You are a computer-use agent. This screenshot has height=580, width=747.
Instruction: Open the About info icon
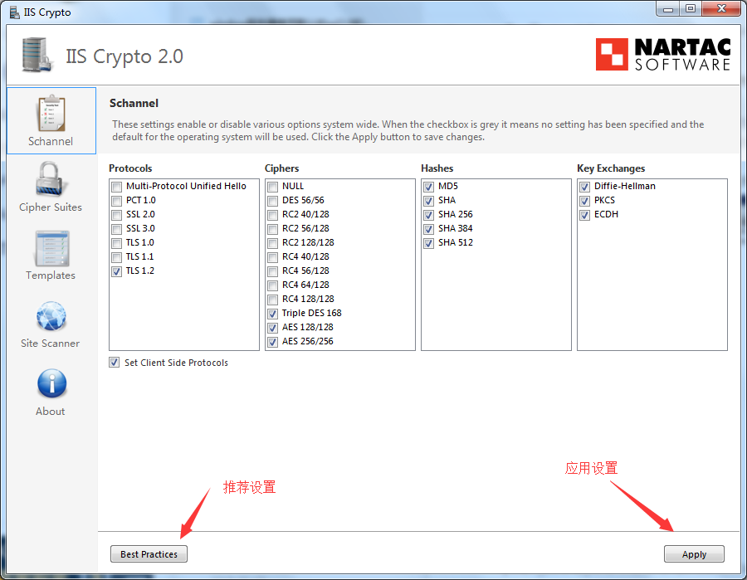(51, 383)
